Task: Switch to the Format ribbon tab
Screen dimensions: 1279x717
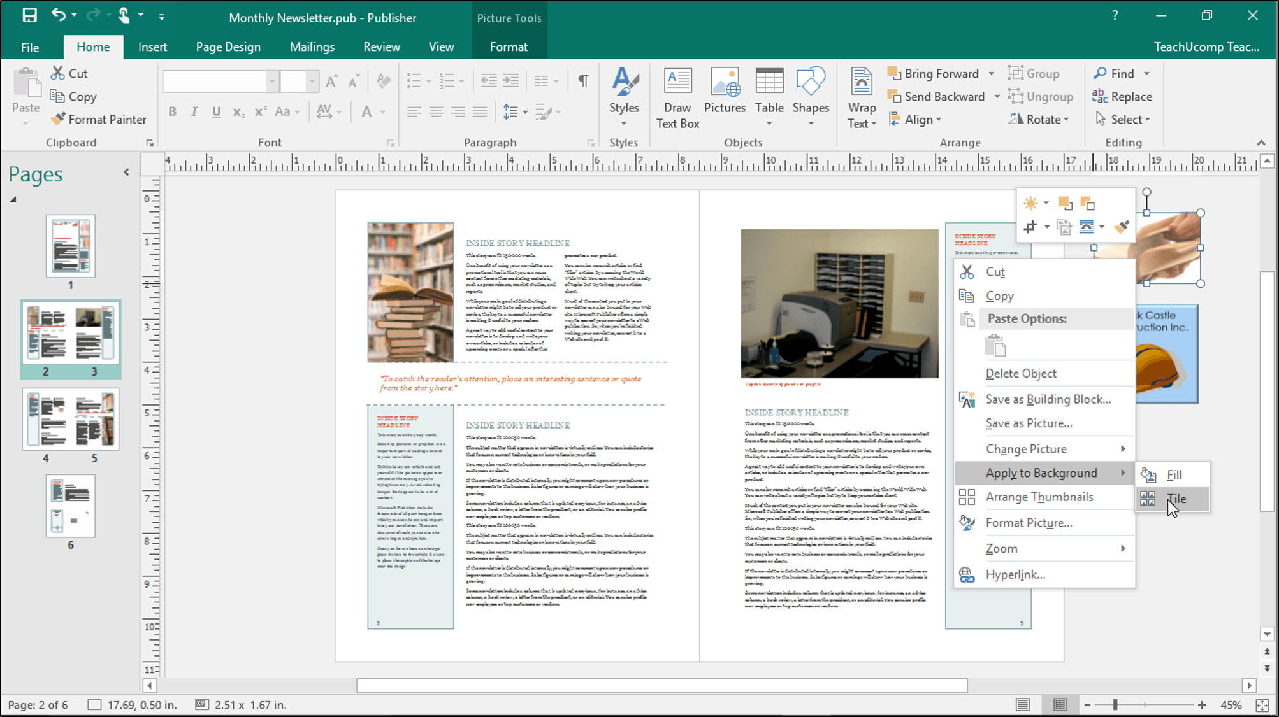Action: [x=508, y=46]
